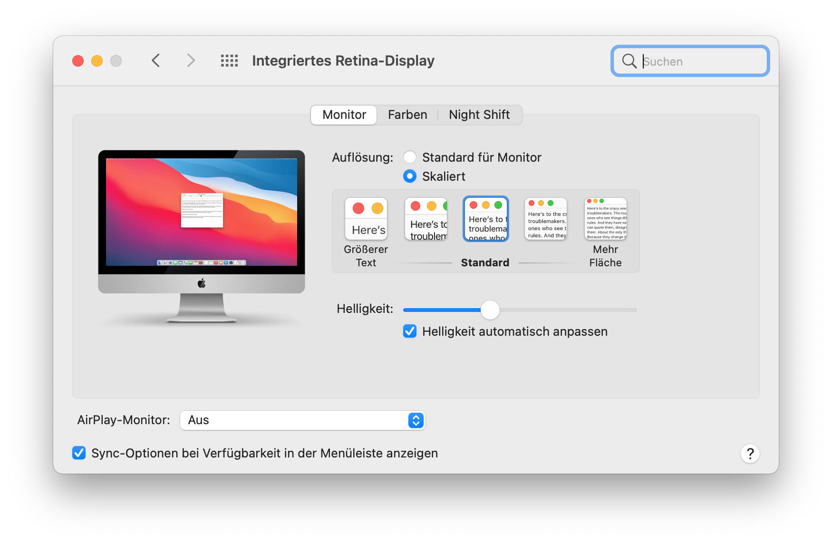This screenshot has width=832, height=544.
Task: Go back with the left chevron arrow
Action: pos(155,60)
